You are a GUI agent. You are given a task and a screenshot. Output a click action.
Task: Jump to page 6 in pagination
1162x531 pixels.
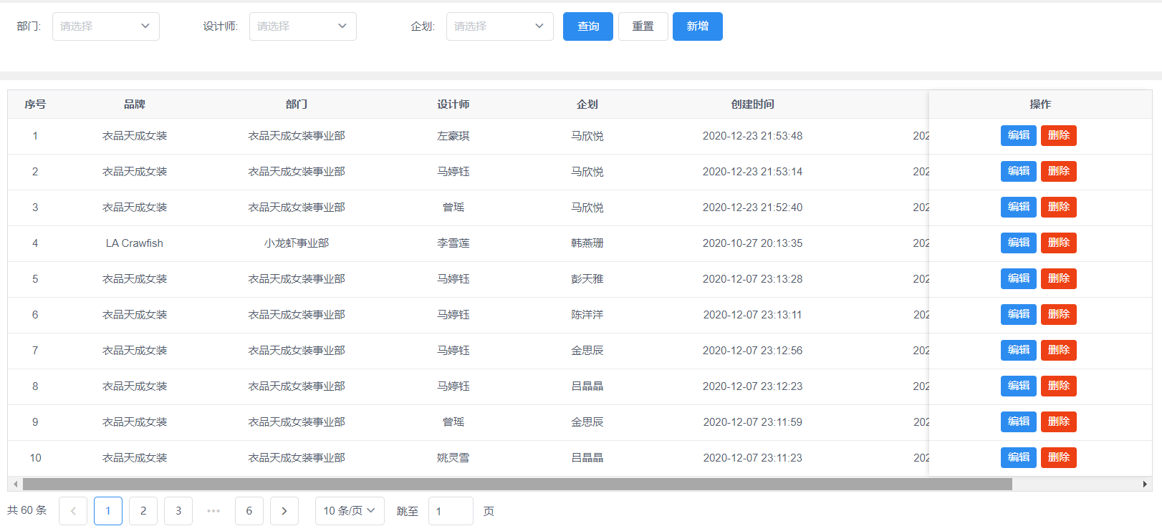(249, 511)
